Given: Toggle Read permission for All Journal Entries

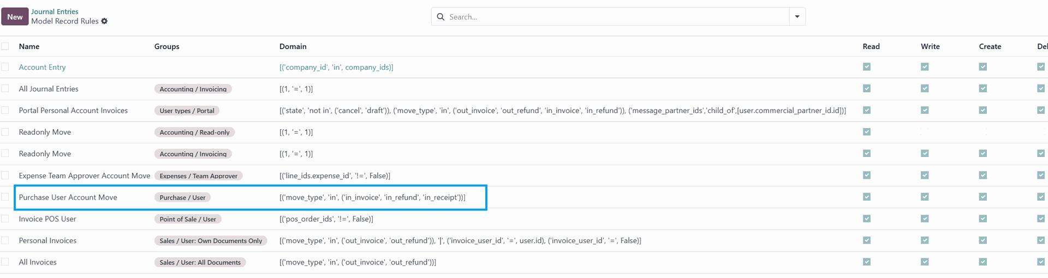Looking at the screenshot, I should (867, 88).
